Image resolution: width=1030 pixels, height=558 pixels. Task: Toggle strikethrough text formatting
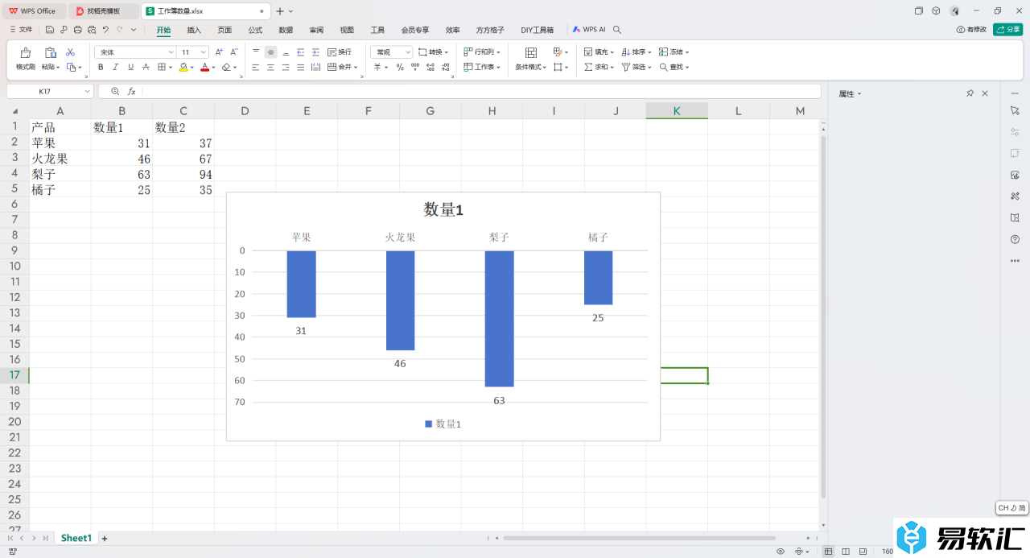tap(146, 68)
